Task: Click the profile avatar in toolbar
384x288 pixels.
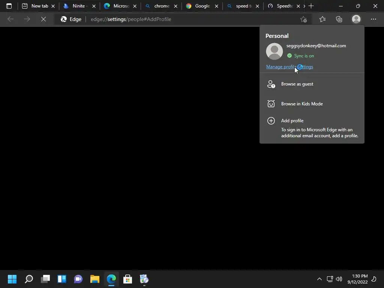Action: tap(356, 19)
